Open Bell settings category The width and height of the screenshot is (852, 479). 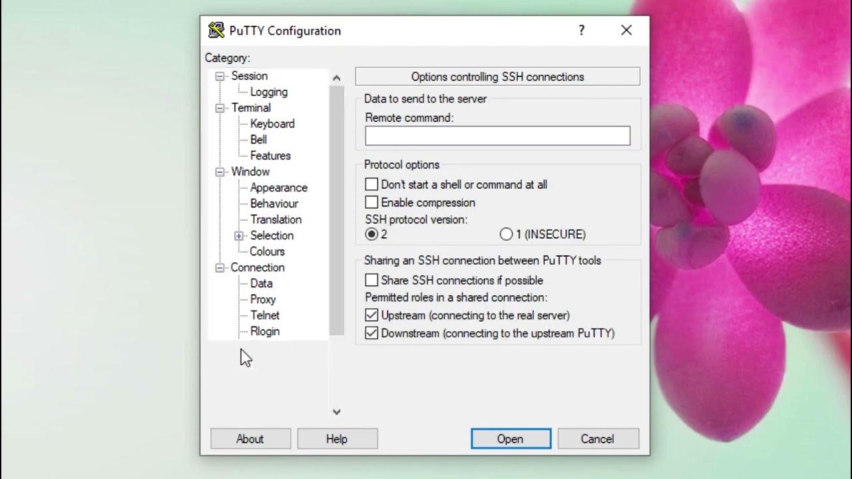258,140
